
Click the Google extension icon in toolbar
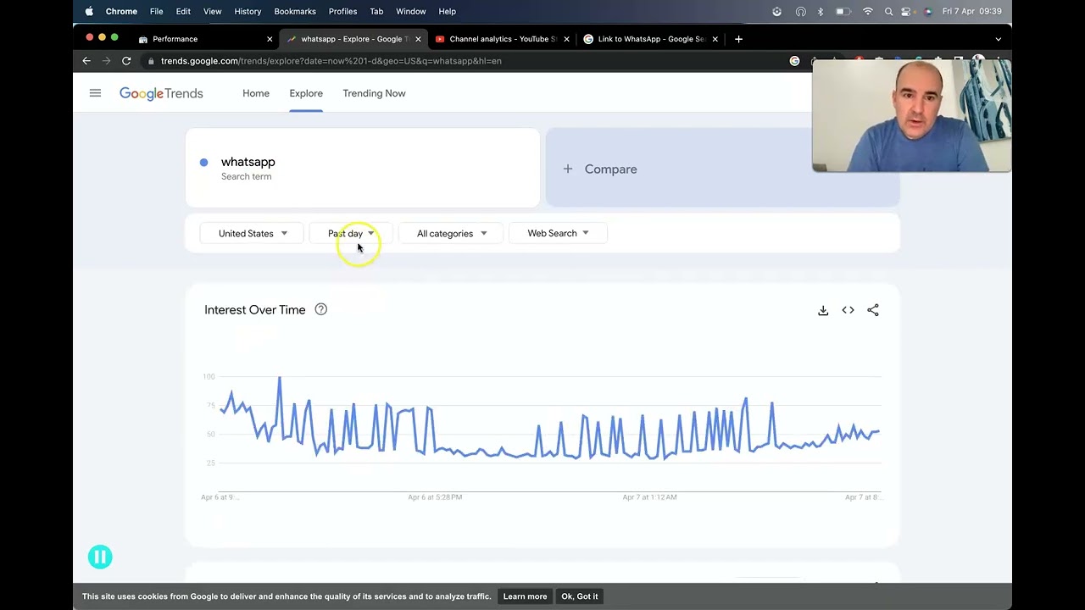coord(794,61)
